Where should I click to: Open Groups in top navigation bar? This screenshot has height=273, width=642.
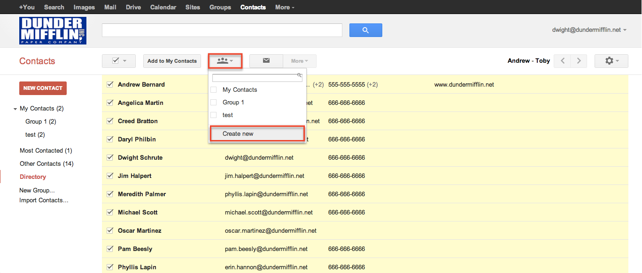pyautogui.click(x=220, y=7)
